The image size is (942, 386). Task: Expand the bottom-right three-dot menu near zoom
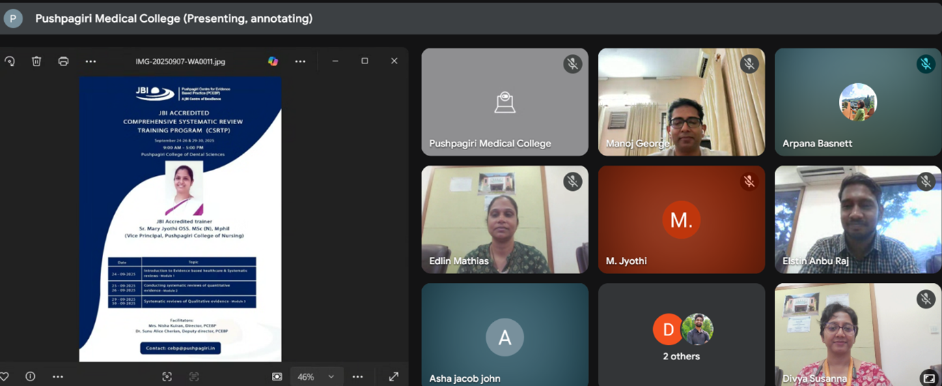point(358,376)
